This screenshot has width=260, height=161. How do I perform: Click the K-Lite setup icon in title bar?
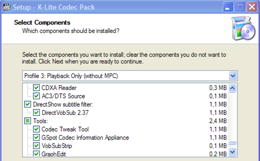[7, 7]
